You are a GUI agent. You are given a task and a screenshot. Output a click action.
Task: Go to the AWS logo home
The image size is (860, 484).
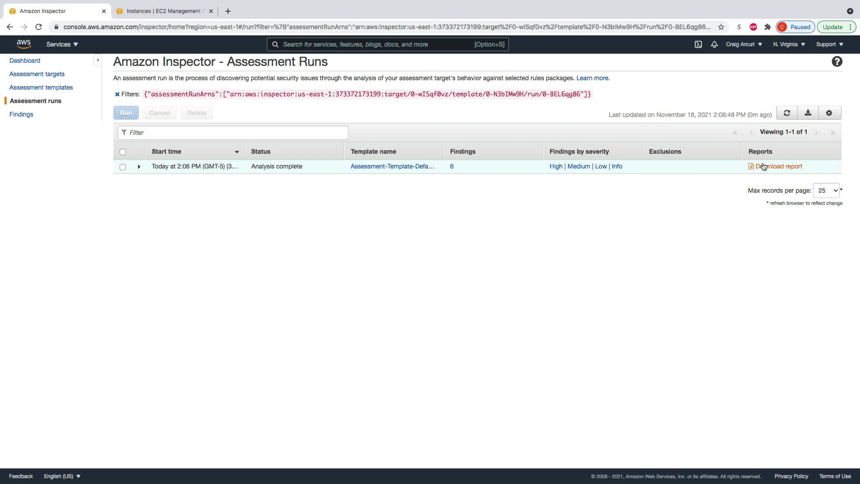tap(24, 44)
